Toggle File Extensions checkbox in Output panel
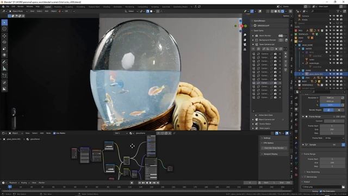Viewport: 348px width, 196px height. [x=321, y=191]
